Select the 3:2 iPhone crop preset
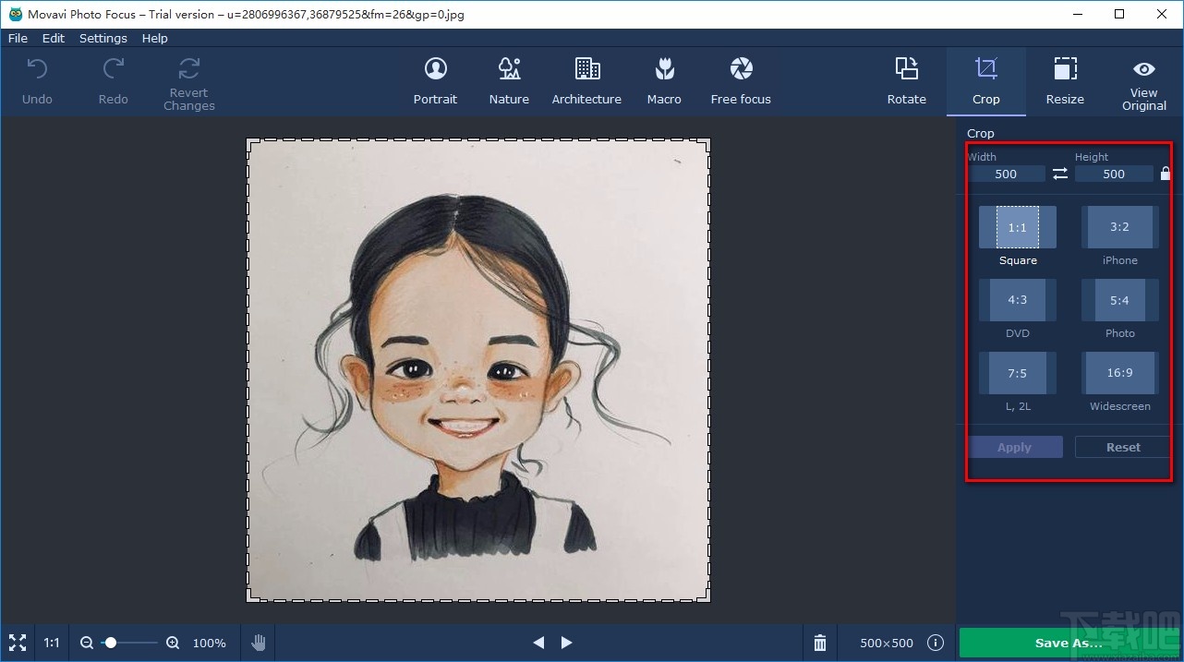Screen dimensions: 1184x662 (1118, 227)
